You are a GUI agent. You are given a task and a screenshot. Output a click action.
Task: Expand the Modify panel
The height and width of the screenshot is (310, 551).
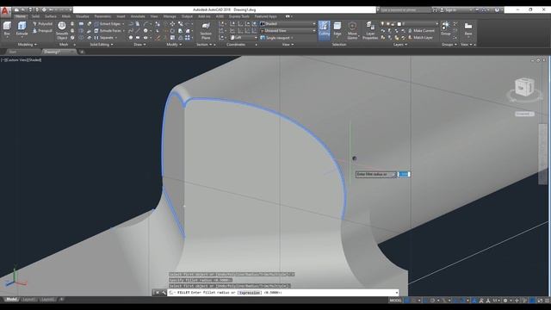(174, 45)
